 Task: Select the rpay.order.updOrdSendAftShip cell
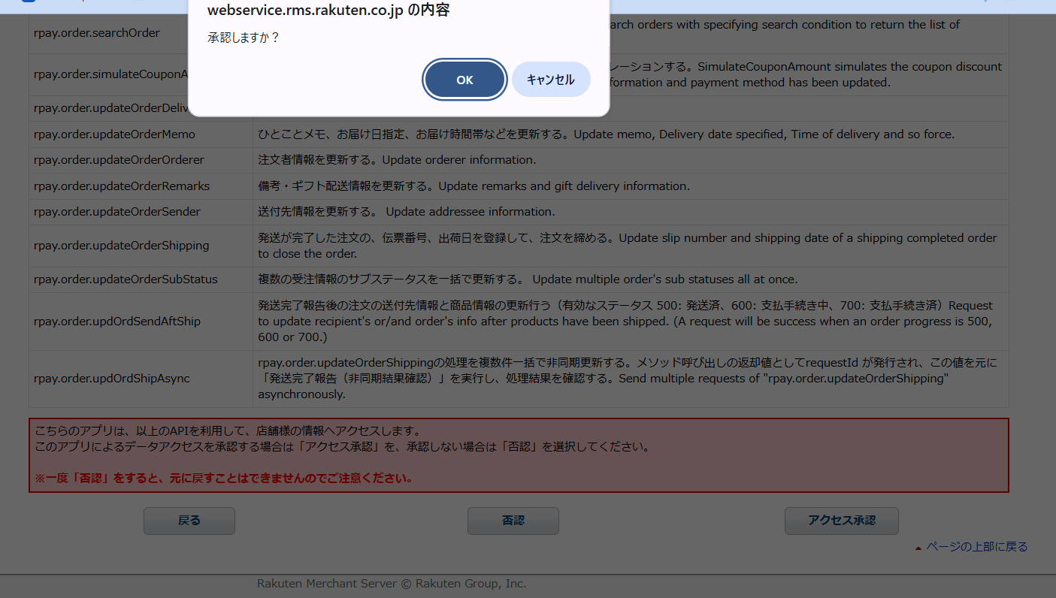coord(141,322)
